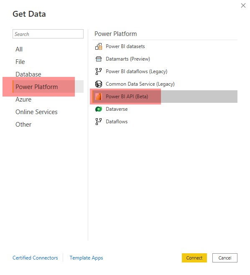Image resolution: width=250 pixels, height=275 pixels.
Task: Choose the Power BI datasets text label
Action: pos(125,46)
